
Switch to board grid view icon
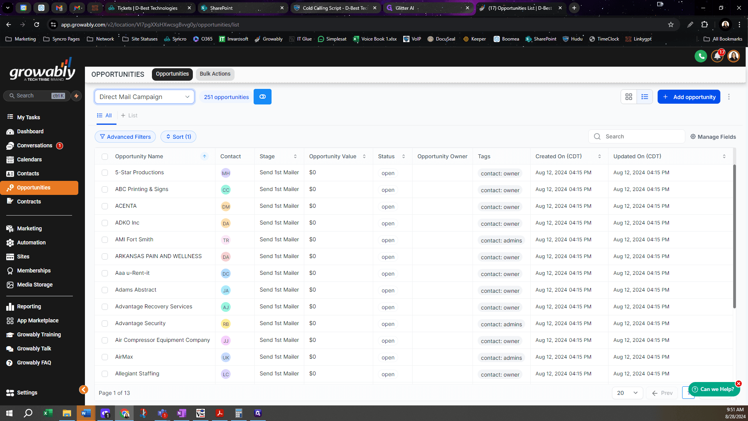click(x=629, y=97)
